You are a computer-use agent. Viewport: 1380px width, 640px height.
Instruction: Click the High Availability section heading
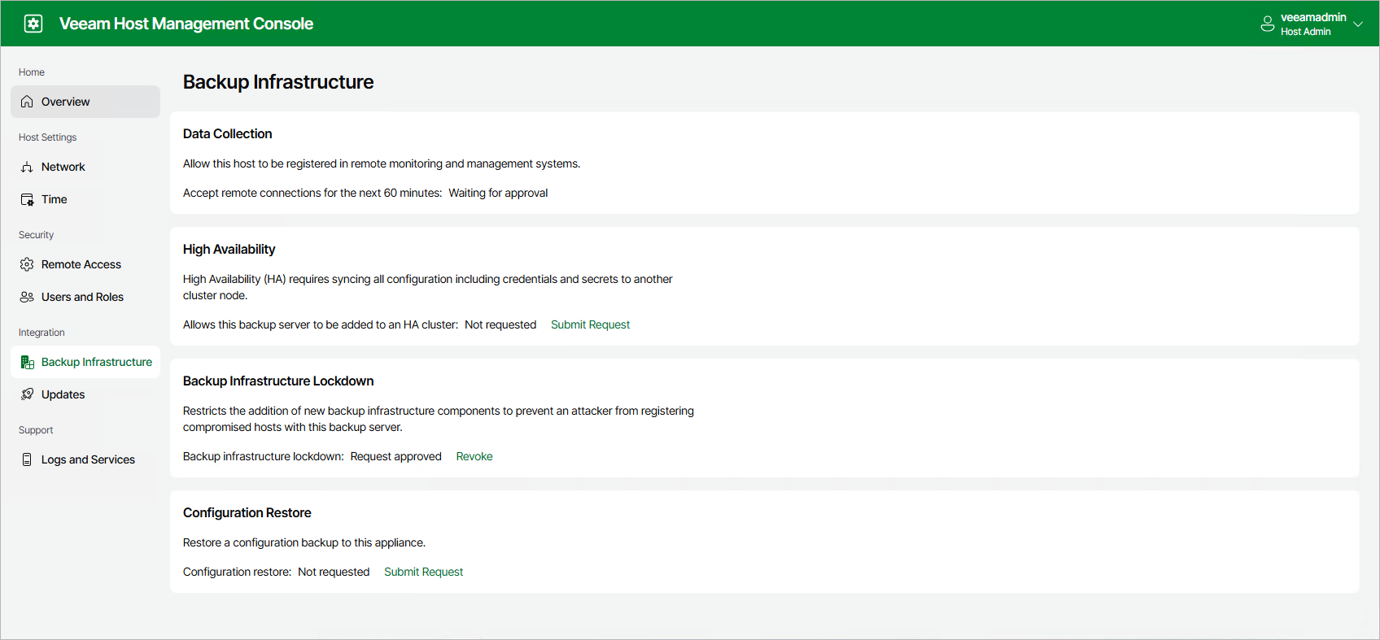click(229, 249)
